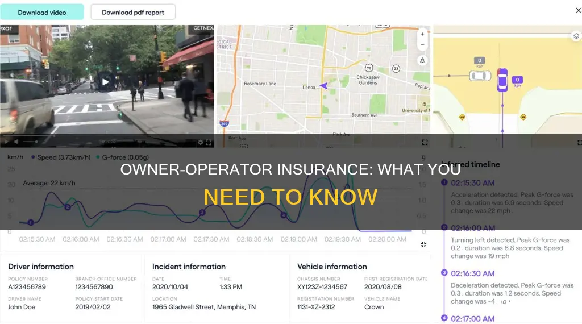Click incident date 2020/10/04

tap(170, 287)
